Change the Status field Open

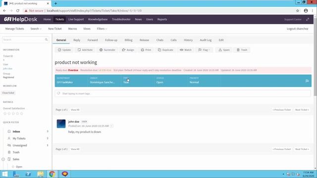(x=171, y=81)
